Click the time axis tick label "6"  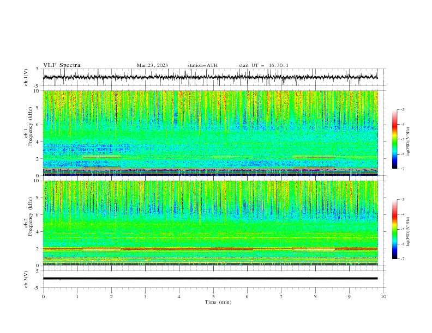pos(247,297)
